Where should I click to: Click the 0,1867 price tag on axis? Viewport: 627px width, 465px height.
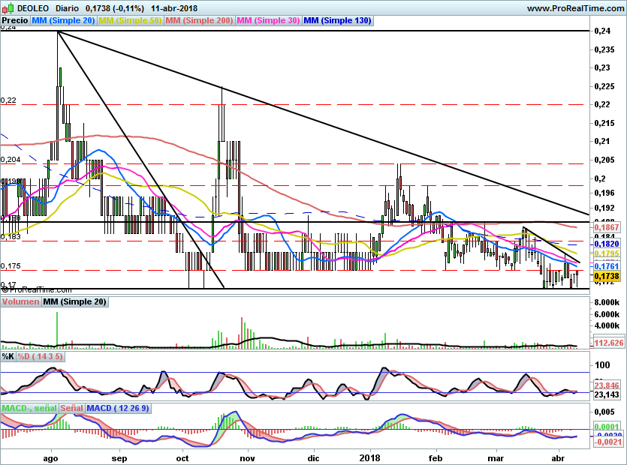coord(607,227)
